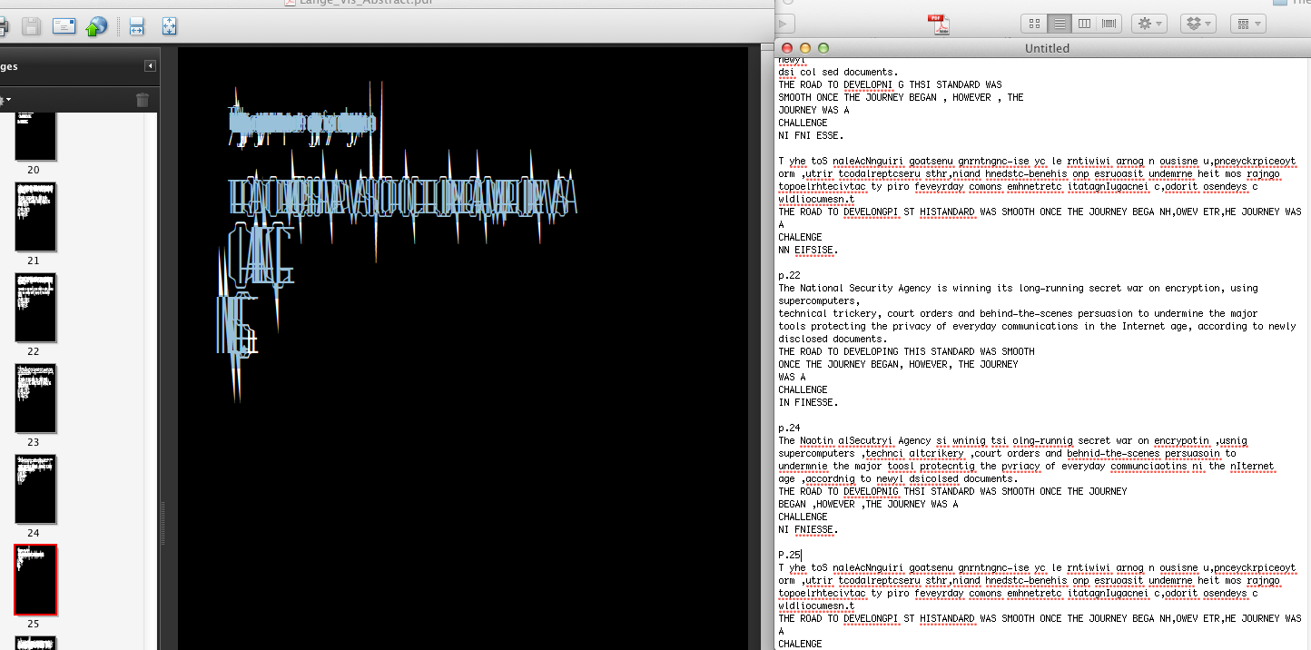Click the text line 'IN FINESSE.'
The height and width of the screenshot is (650, 1311).
(x=808, y=402)
